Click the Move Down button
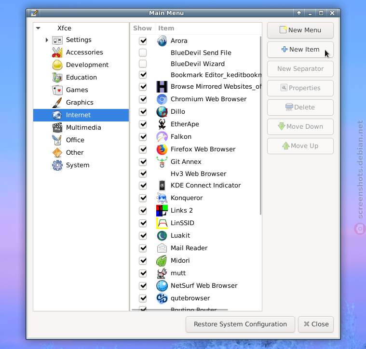366x349 pixels. [300, 127]
